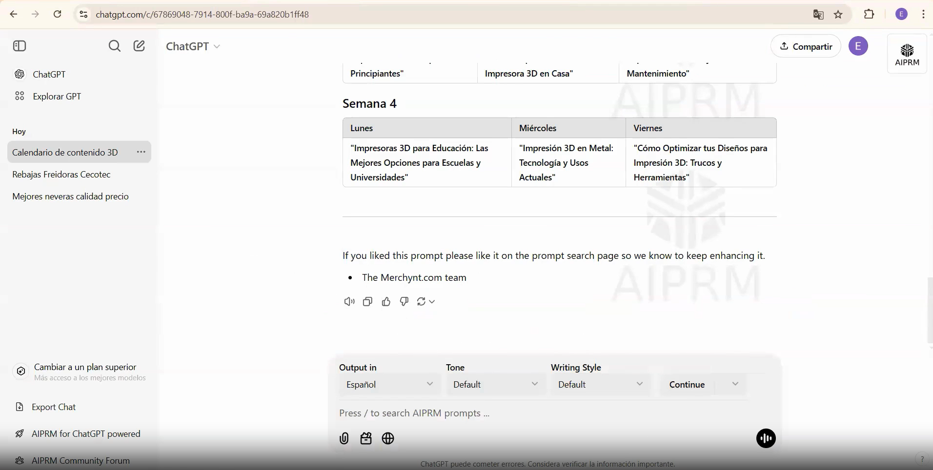
Task: Click the browser forward arrow
Action: [x=35, y=14]
